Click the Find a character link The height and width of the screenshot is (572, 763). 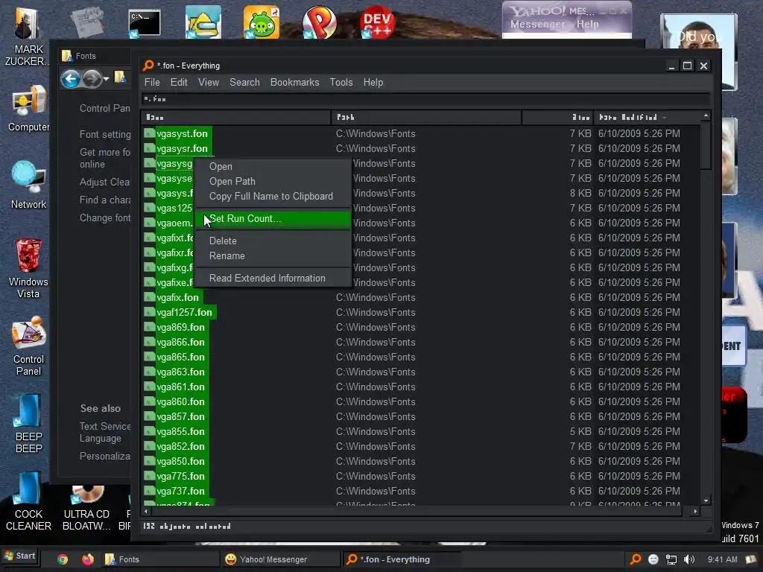(105, 200)
